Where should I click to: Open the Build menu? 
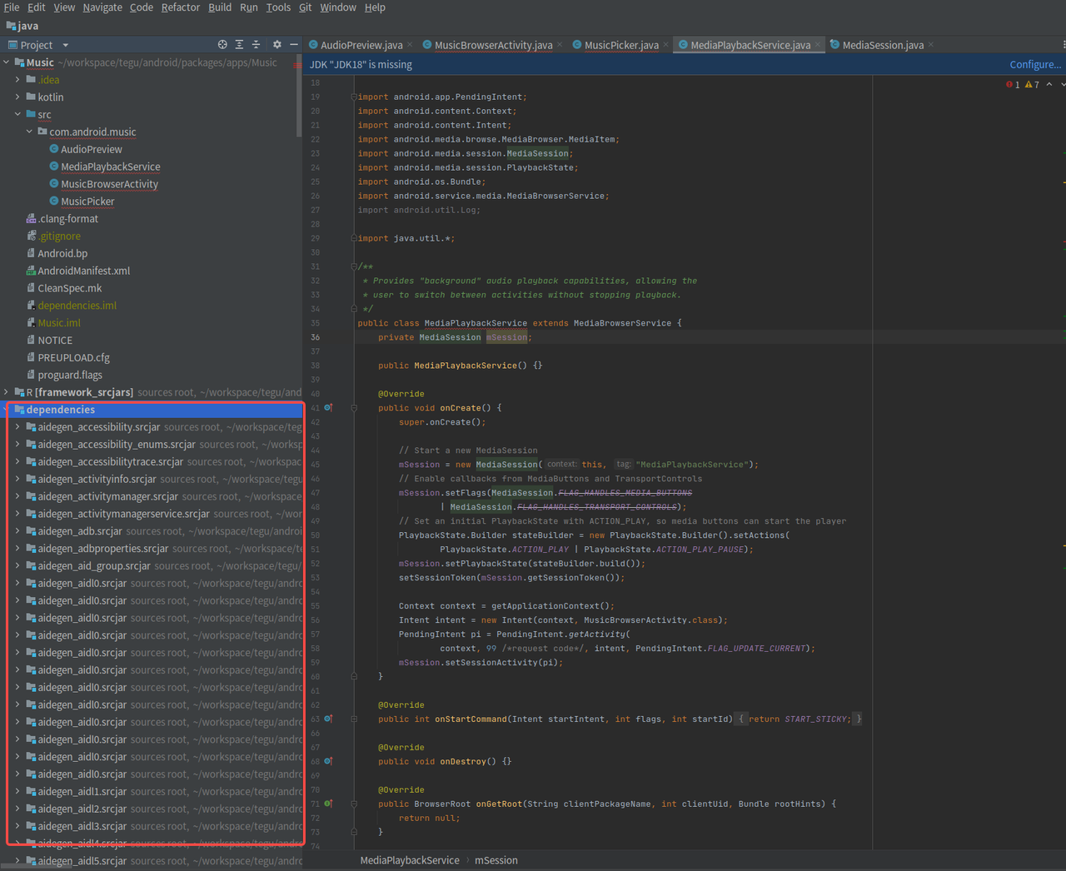tap(220, 7)
